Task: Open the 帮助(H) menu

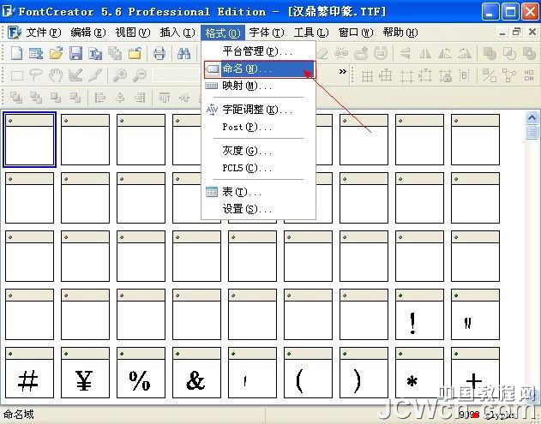Action: tap(400, 33)
